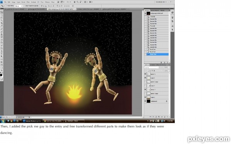Launch Bridge from the application bar

pos(59,2)
